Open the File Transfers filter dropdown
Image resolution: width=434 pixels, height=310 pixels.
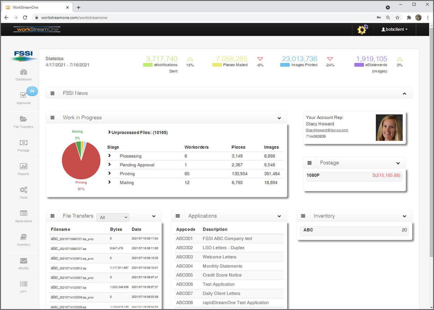[x=113, y=217]
